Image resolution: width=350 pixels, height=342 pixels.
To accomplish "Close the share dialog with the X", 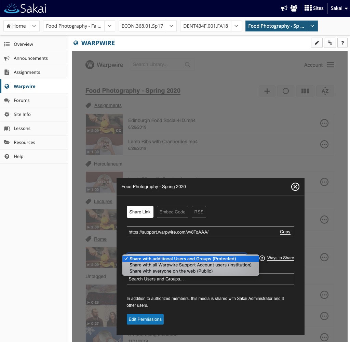I will [x=295, y=187].
